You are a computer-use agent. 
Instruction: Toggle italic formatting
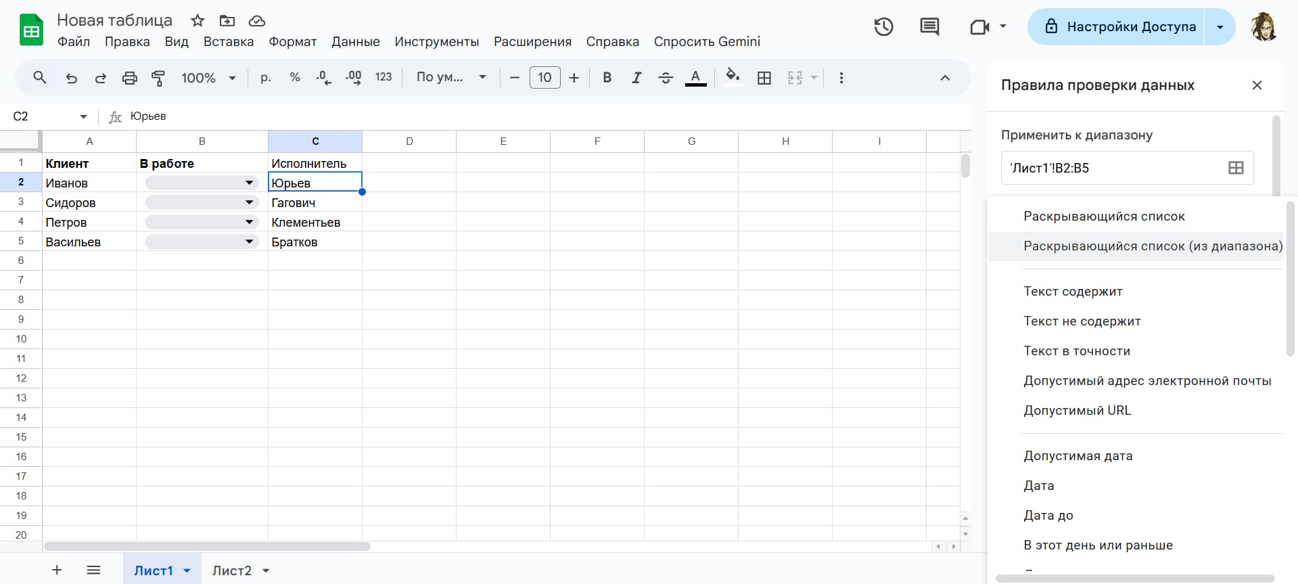point(636,78)
